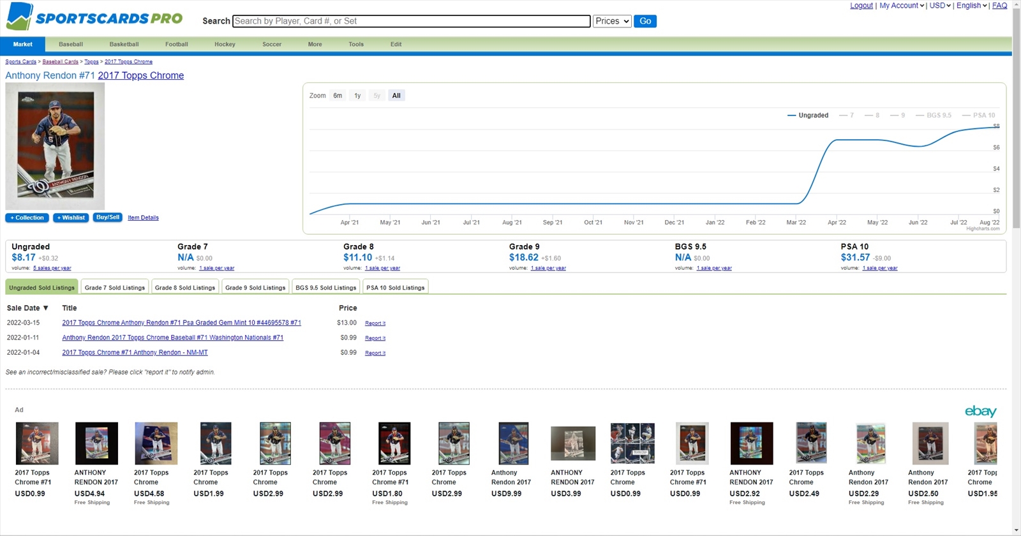Image resolution: width=1021 pixels, height=536 pixels.
Task: Sort listings by the Sale Date column header
Action: coord(27,308)
